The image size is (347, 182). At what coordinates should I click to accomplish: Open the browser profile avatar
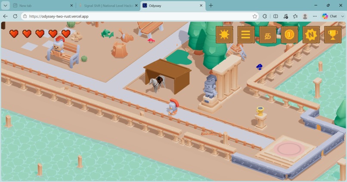(305, 16)
